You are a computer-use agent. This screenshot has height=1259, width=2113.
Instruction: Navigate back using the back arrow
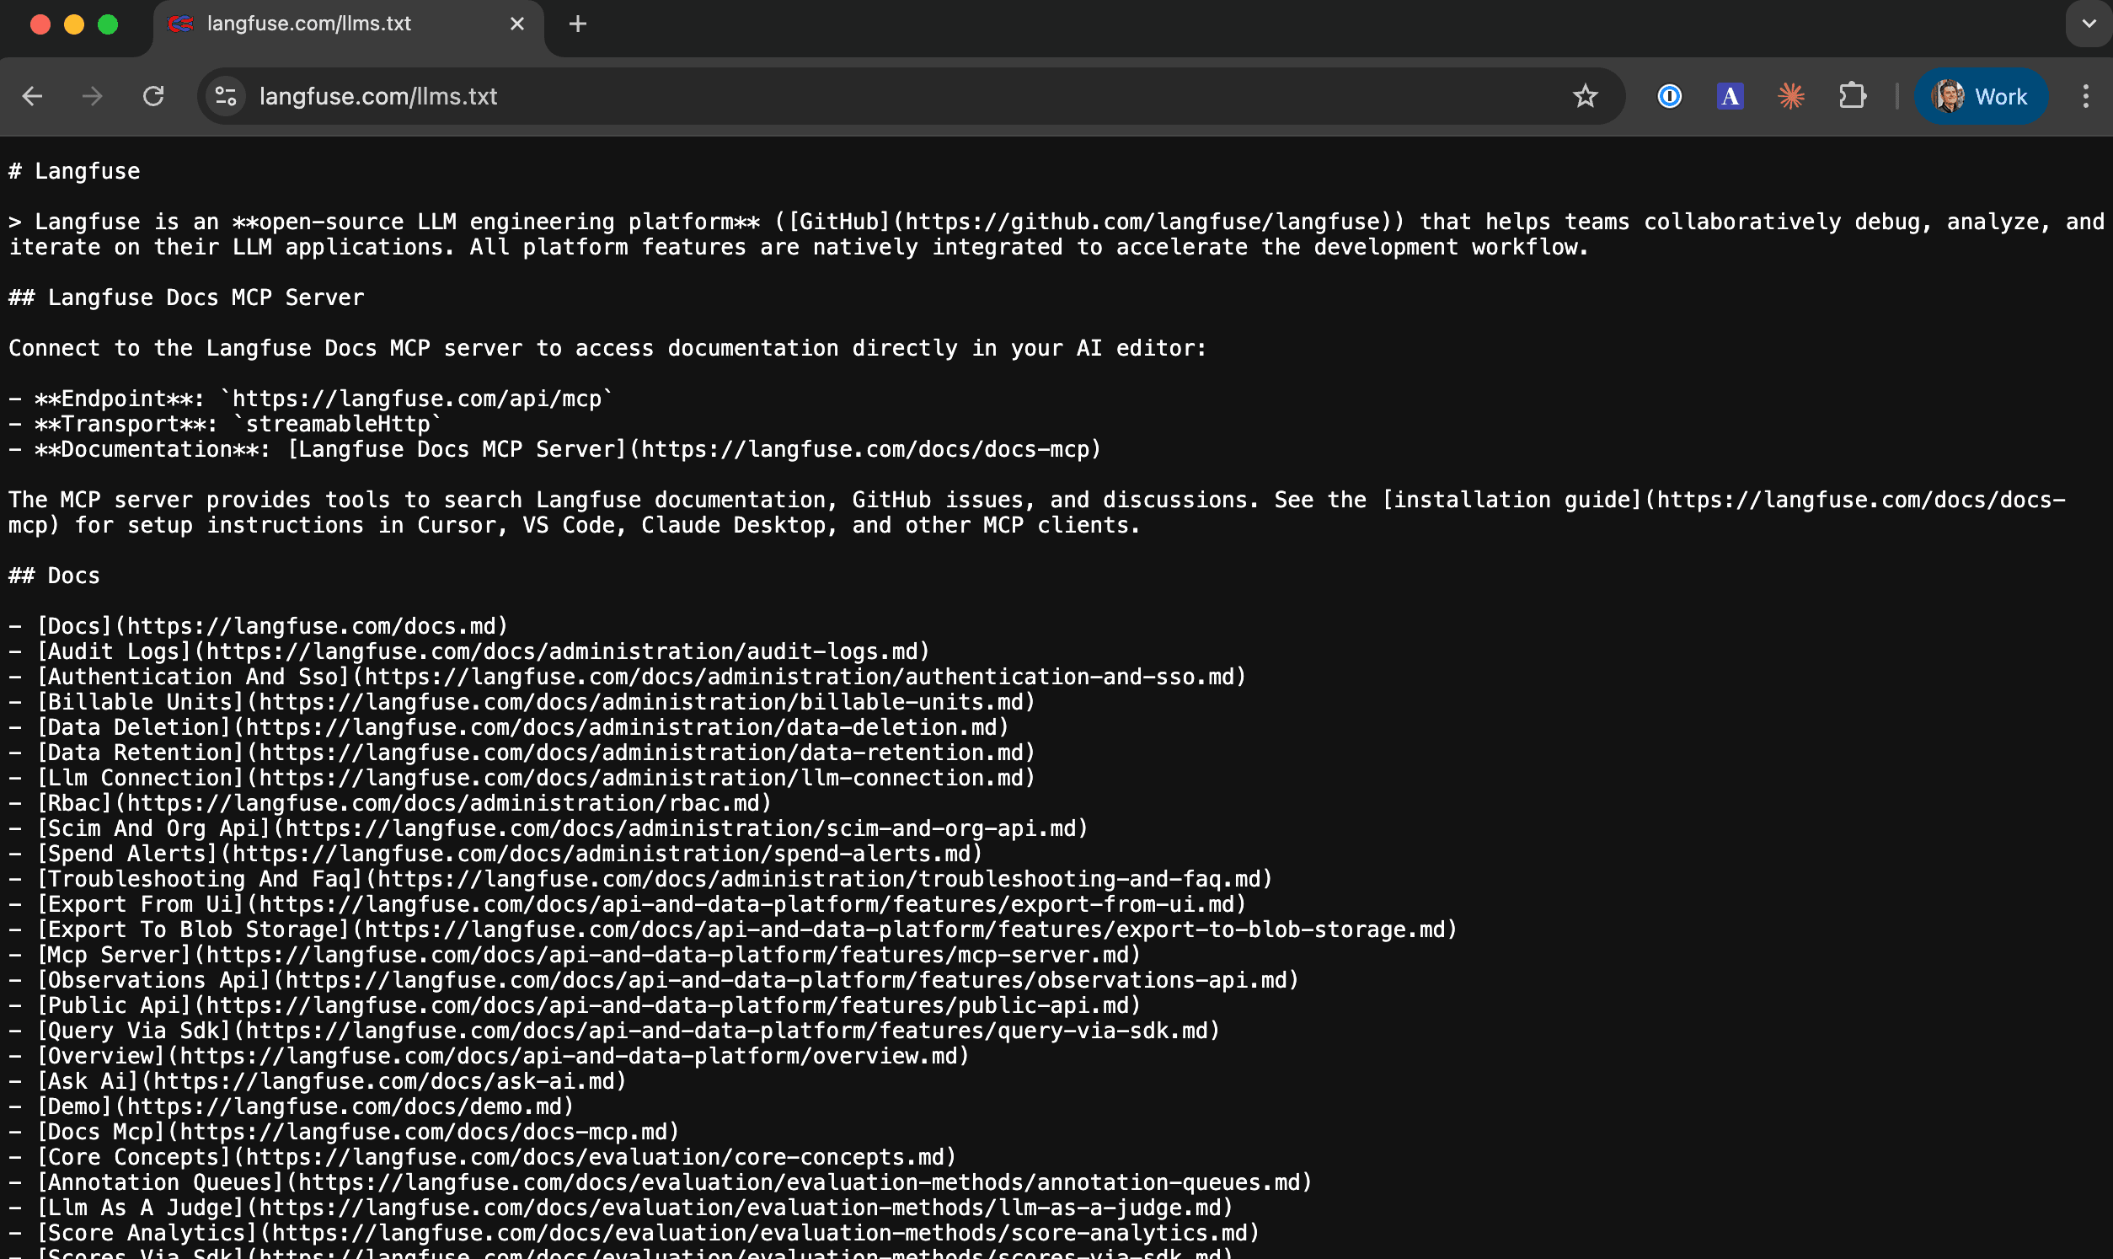point(31,96)
